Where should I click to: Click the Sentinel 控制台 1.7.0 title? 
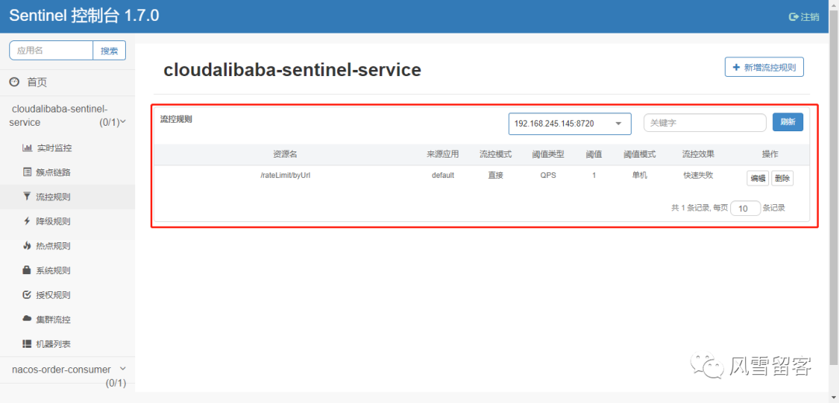point(84,16)
